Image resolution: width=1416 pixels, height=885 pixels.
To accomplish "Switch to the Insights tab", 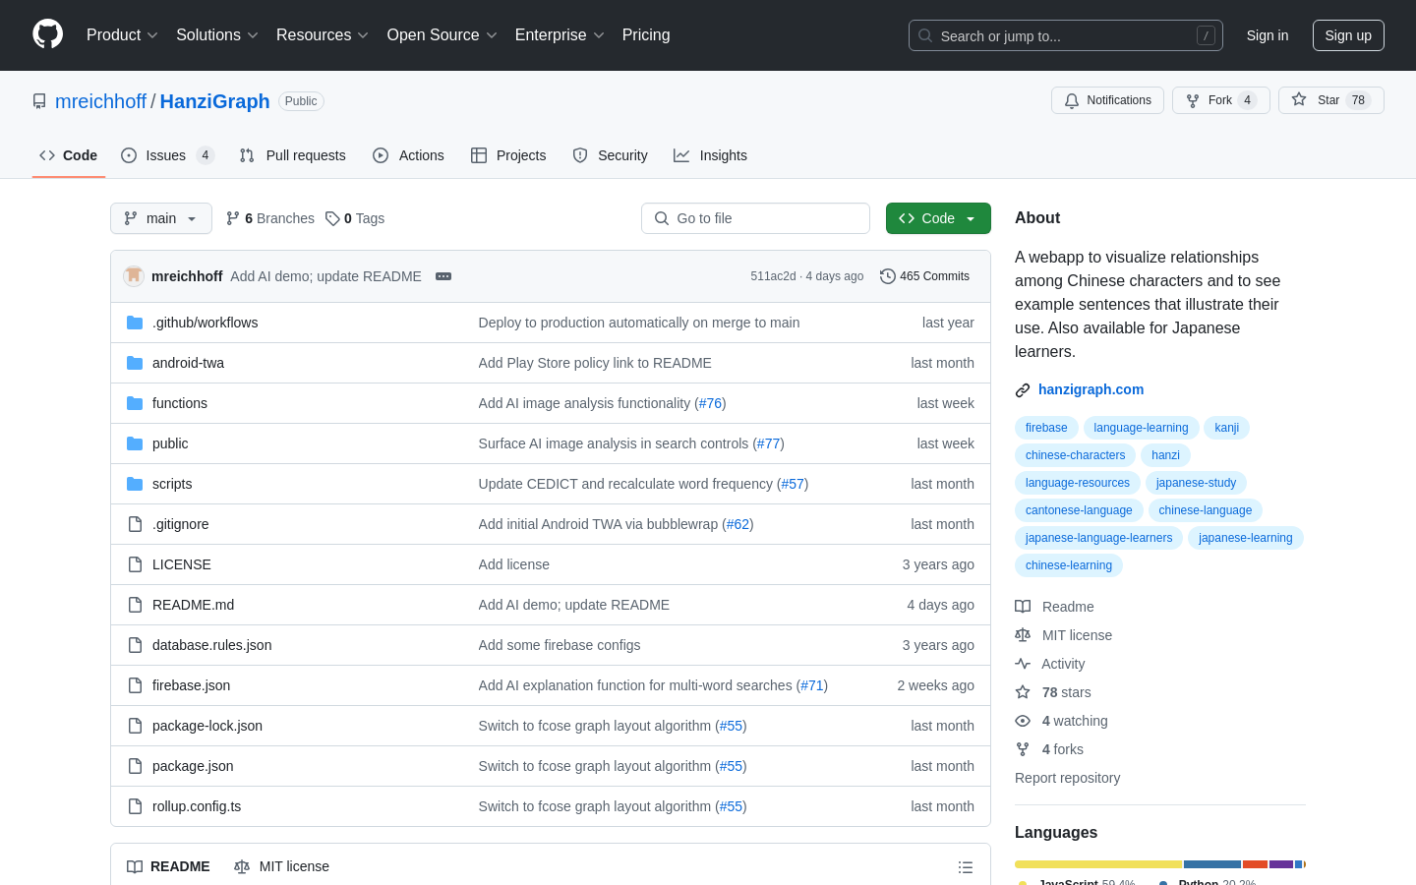I will click(x=710, y=155).
